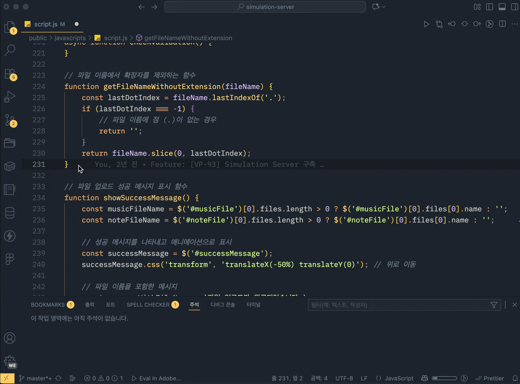Screen dimensions: 520x384
Task: Go to next change icon in editor toolbar
Action: pyautogui.click(x=477, y=24)
